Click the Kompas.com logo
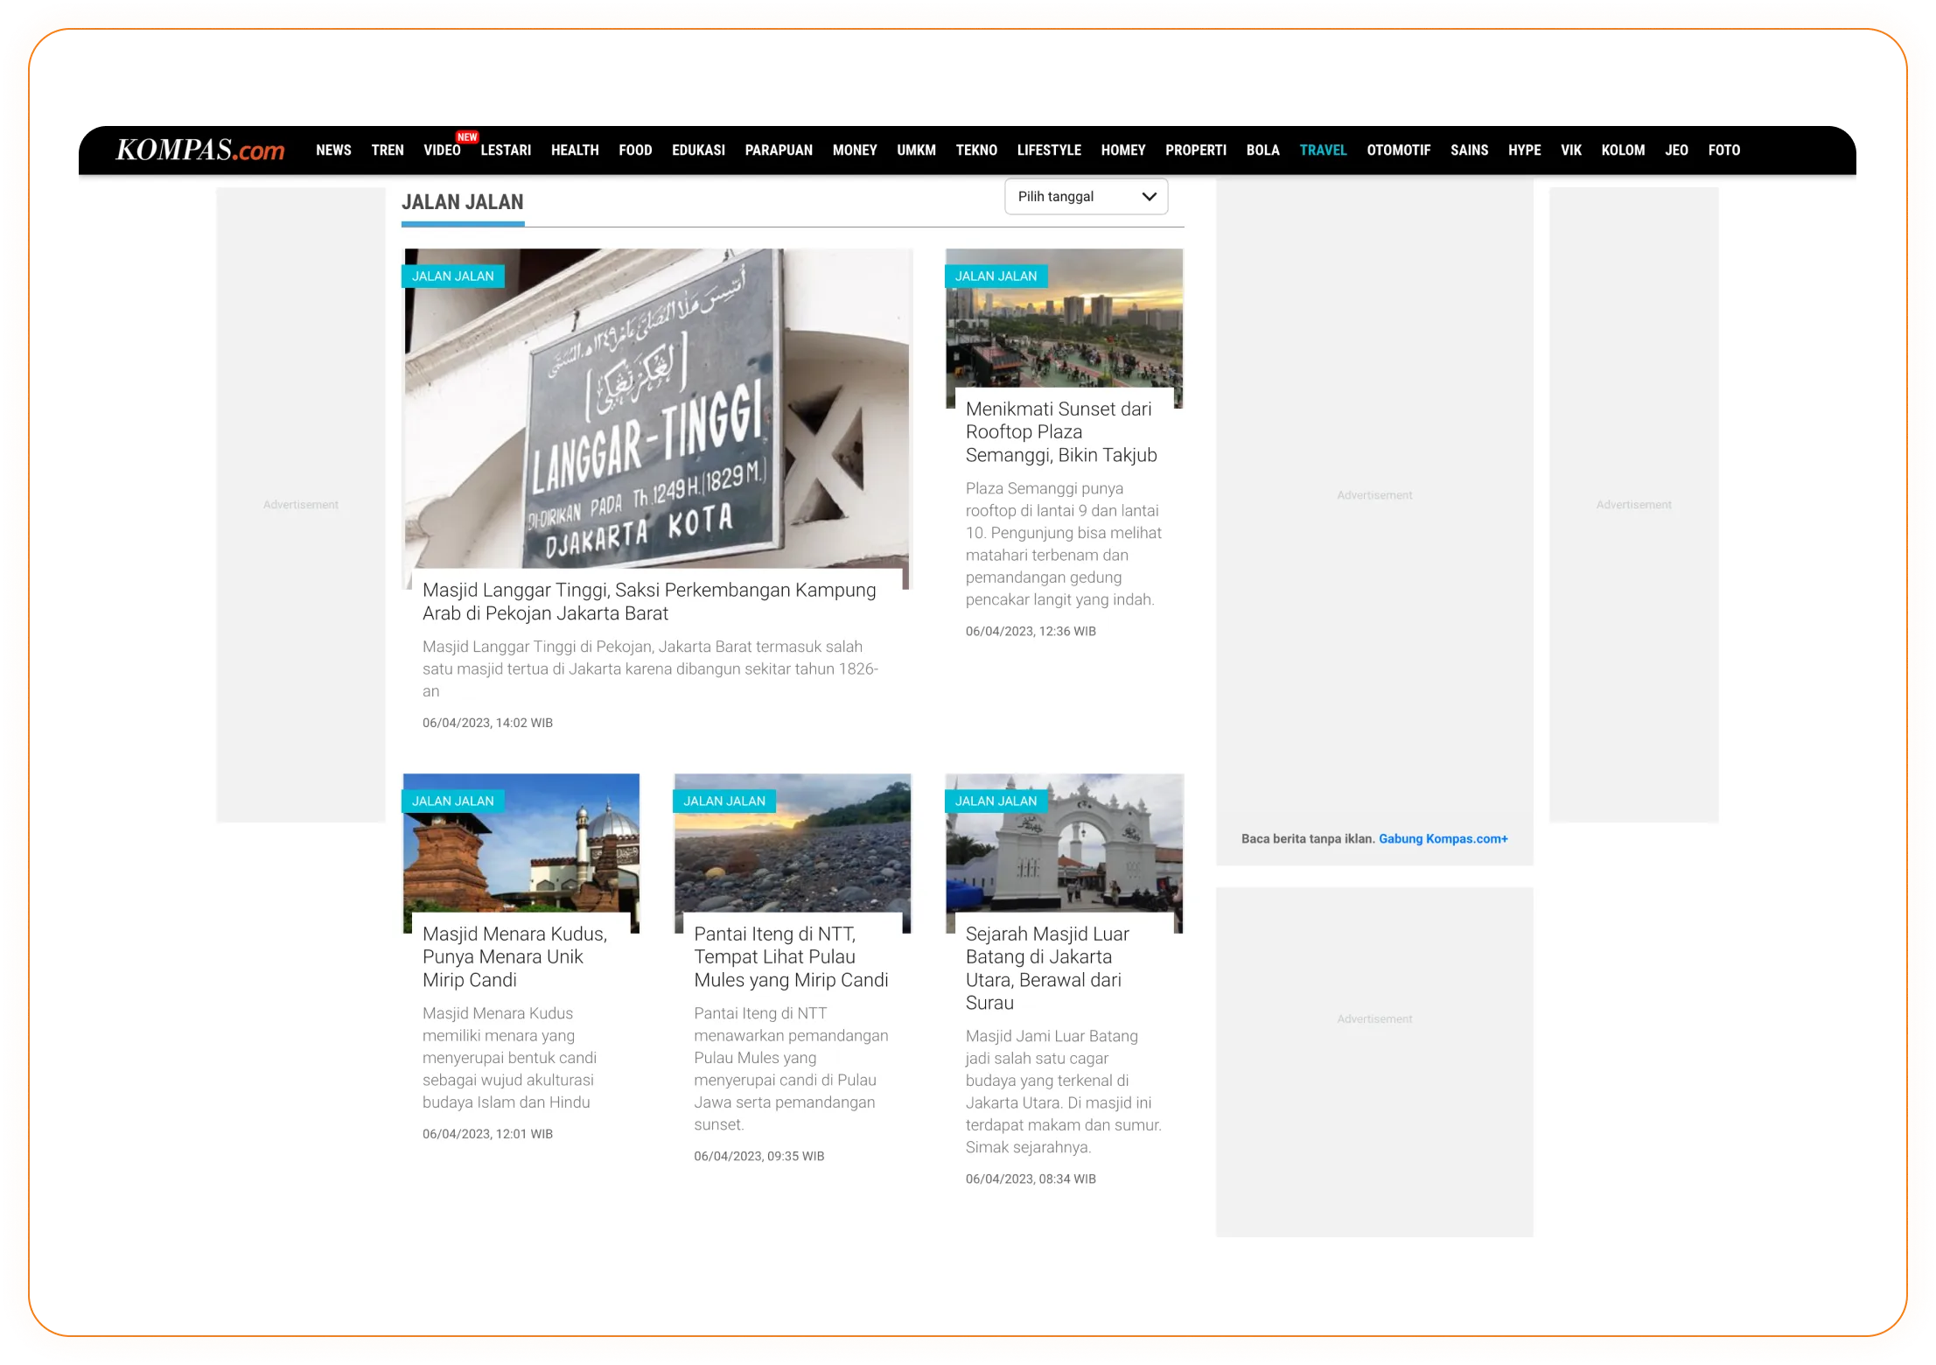Screen dimensions: 1936x1365 [x=200, y=150]
